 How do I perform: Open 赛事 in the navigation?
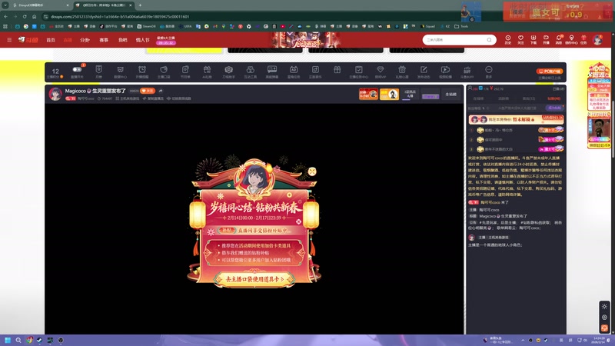[104, 40]
